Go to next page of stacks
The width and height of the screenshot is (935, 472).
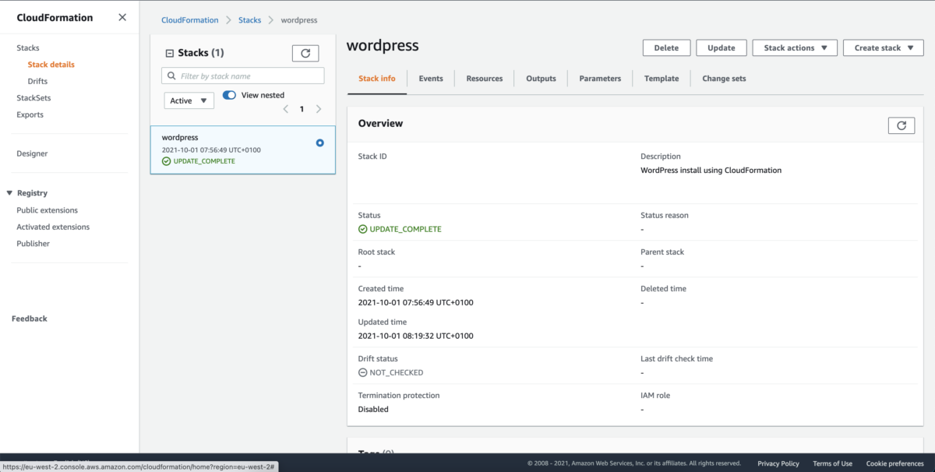[x=319, y=109]
